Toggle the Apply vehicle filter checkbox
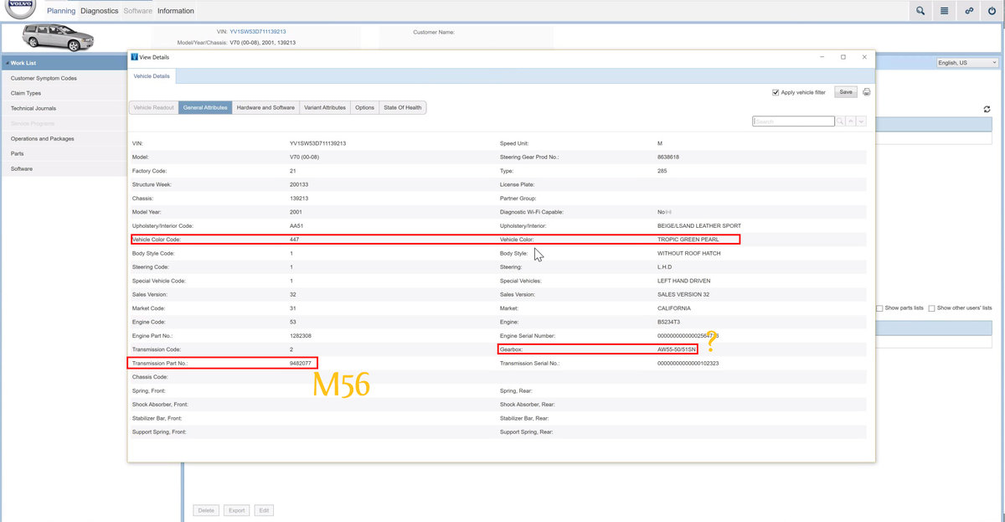Viewport: 1005px width, 522px height. click(x=776, y=92)
